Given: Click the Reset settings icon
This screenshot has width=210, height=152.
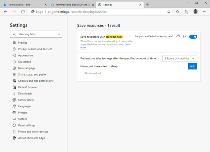Looking at the screenshot, I should (x=14, y=125).
